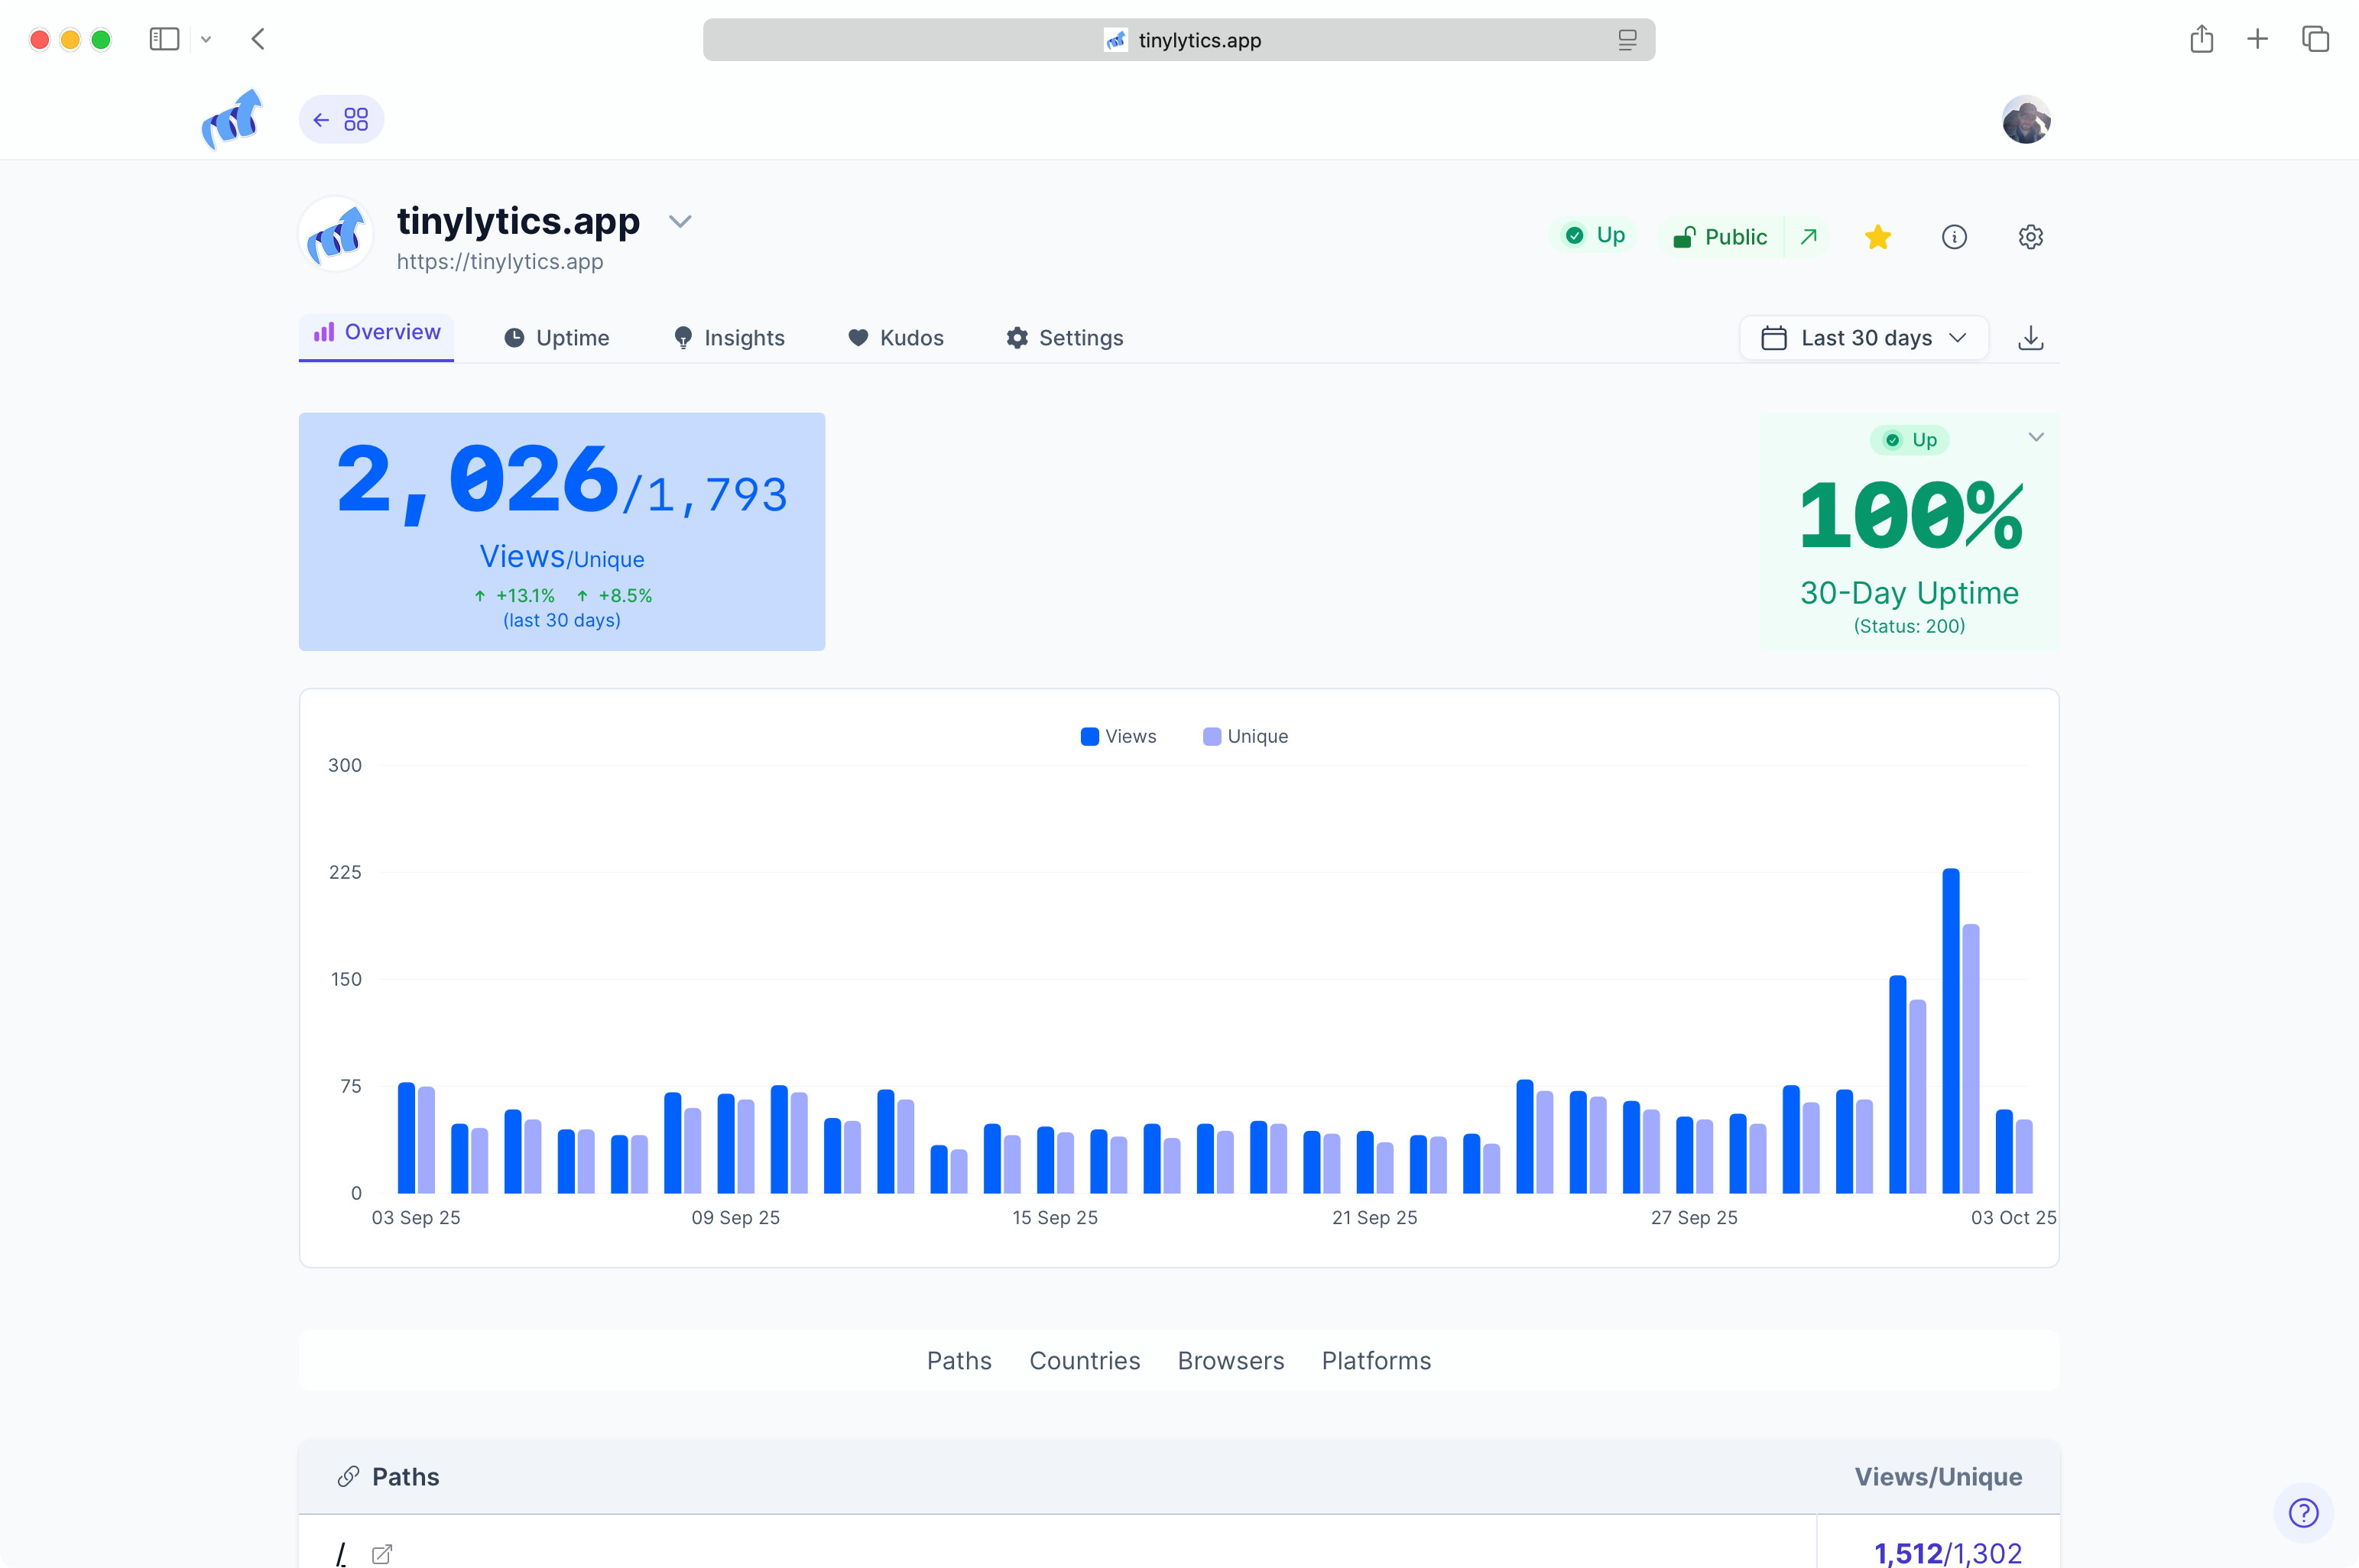
Task: Open the https://tinylytics.app link
Action: [x=500, y=262]
